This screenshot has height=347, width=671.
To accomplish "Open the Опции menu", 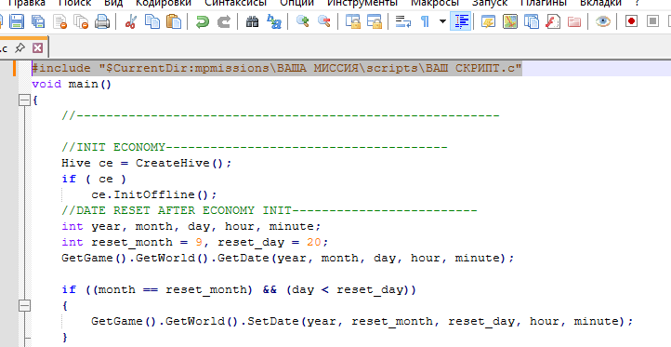I will [x=297, y=3].
